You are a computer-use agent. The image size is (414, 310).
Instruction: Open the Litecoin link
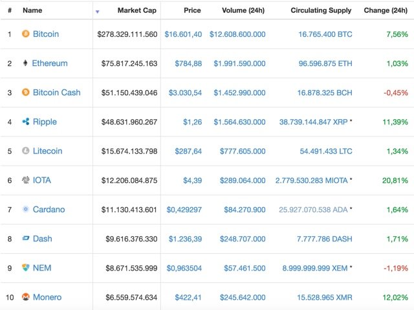pos(47,151)
